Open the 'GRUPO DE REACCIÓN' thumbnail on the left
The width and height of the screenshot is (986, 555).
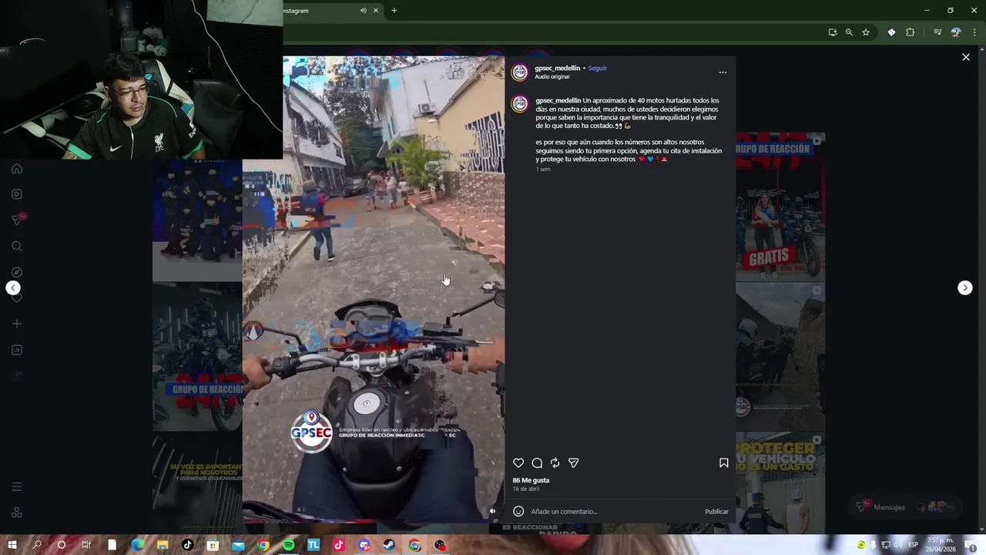197,357
